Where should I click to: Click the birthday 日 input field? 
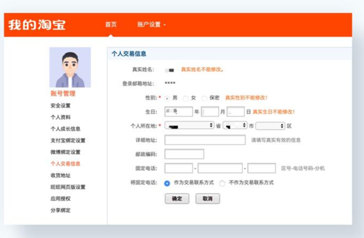click(x=235, y=112)
